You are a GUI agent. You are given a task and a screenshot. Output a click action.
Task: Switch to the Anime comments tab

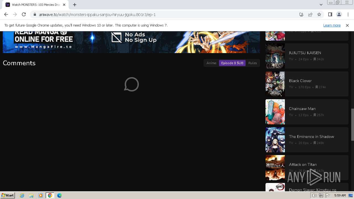coord(211,63)
